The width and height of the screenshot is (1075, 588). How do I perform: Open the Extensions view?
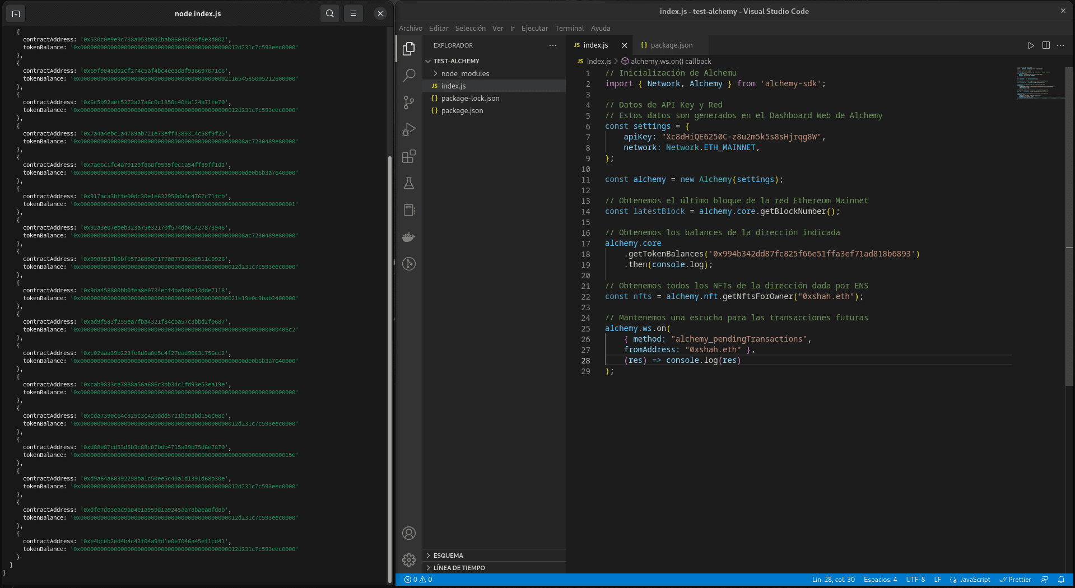(409, 156)
